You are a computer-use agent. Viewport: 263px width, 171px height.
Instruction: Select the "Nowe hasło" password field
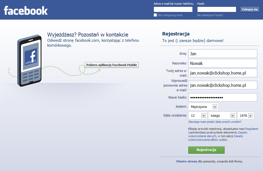coord(222,97)
